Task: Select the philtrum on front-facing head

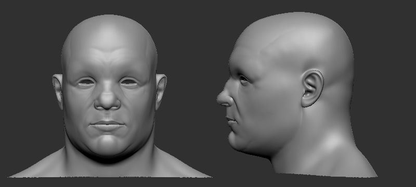Action: pyautogui.click(x=107, y=116)
